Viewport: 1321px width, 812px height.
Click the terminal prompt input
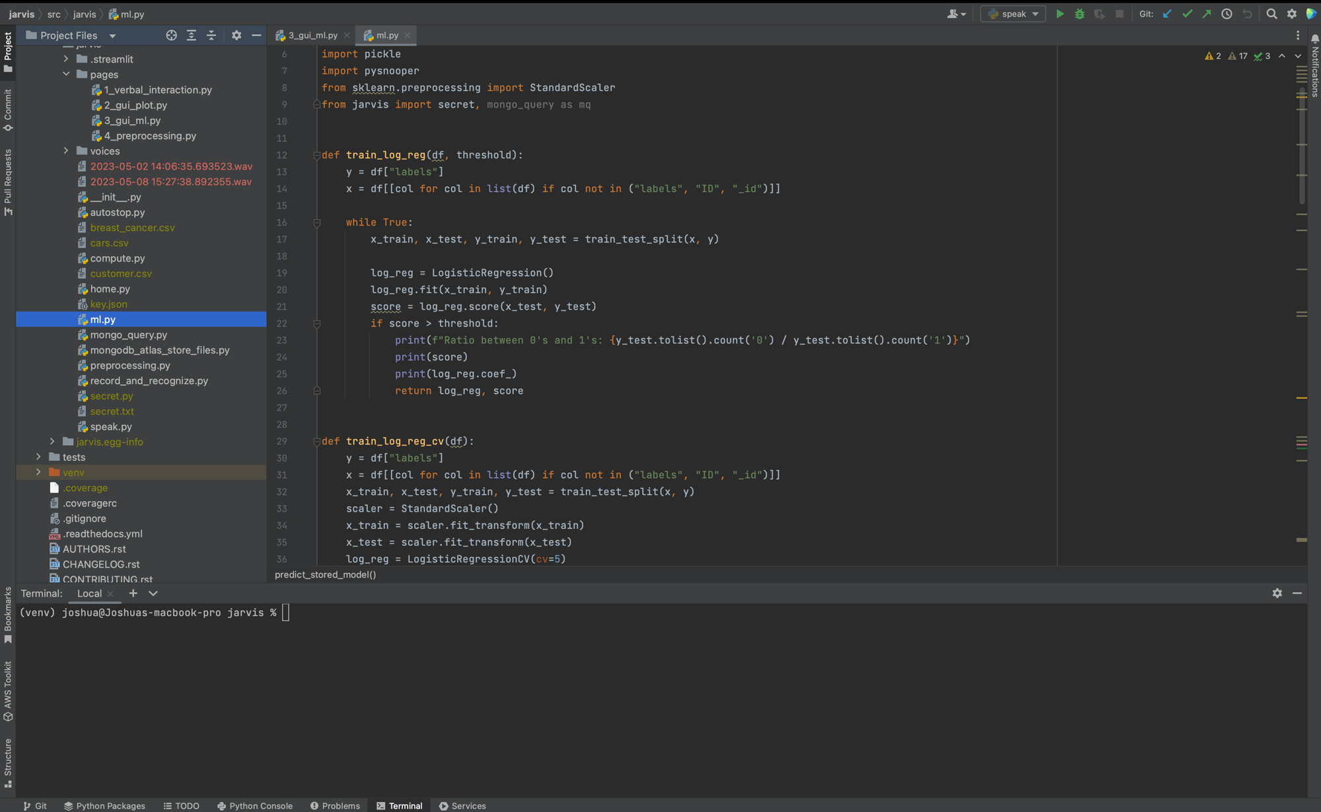coord(285,613)
